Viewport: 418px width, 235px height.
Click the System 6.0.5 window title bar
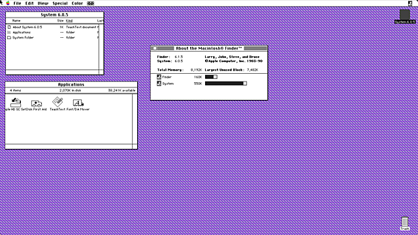pos(55,14)
